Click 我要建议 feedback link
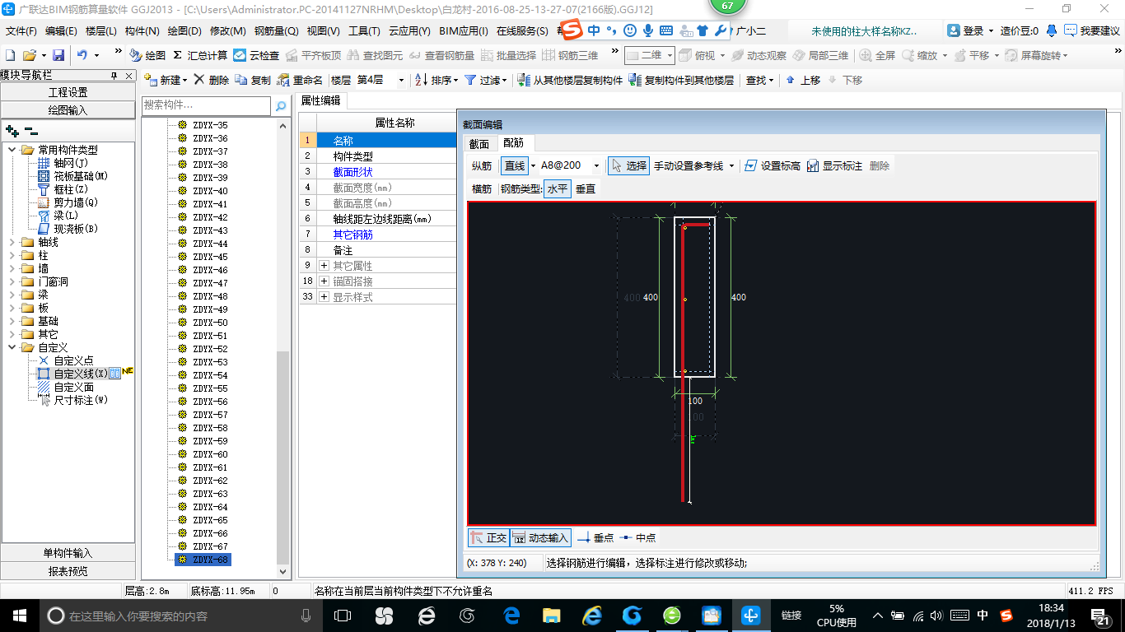Image resolution: width=1125 pixels, height=632 pixels. (x=1092, y=30)
